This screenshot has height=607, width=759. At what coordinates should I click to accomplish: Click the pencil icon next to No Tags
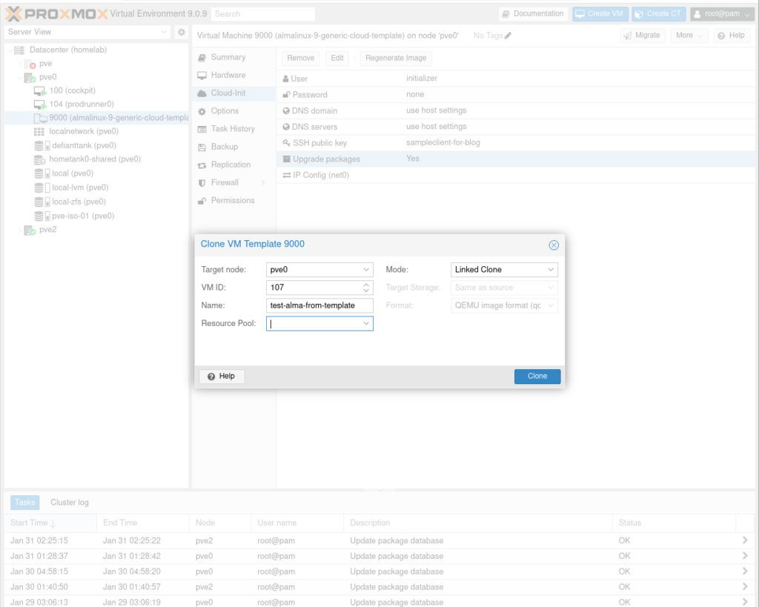point(508,36)
